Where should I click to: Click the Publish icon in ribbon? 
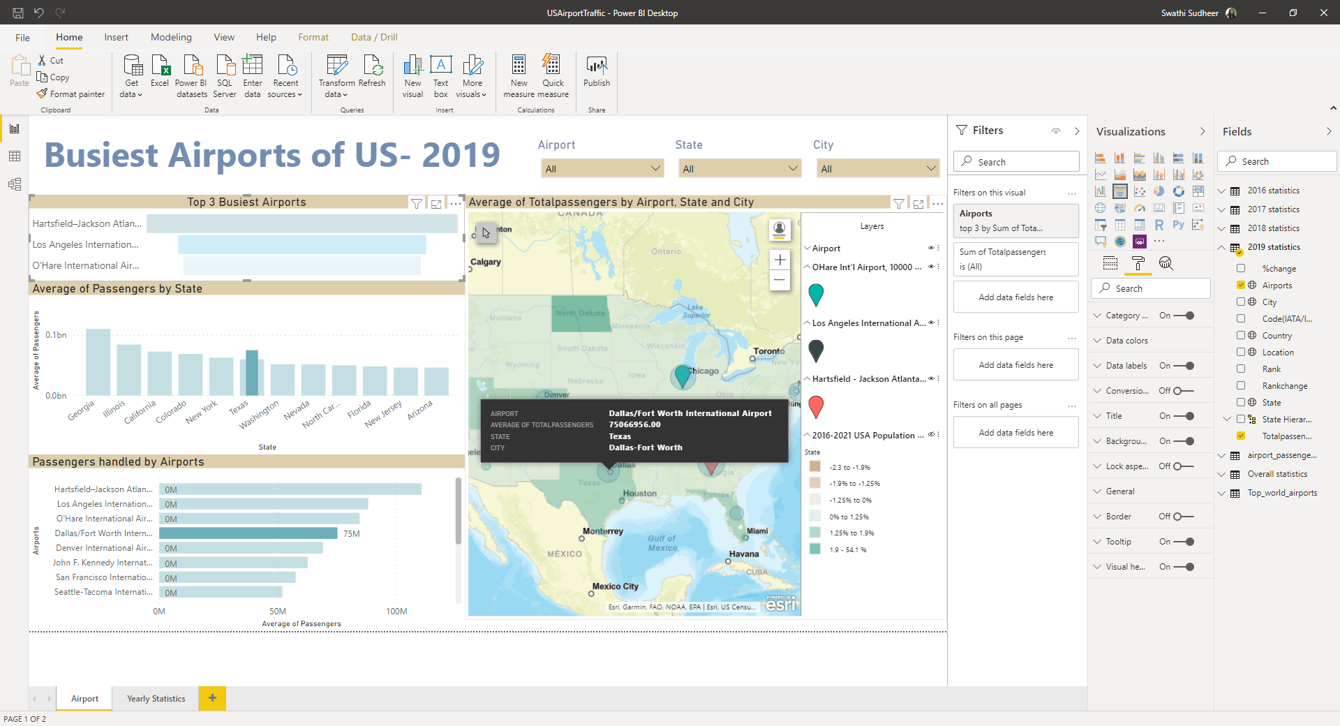(x=597, y=66)
